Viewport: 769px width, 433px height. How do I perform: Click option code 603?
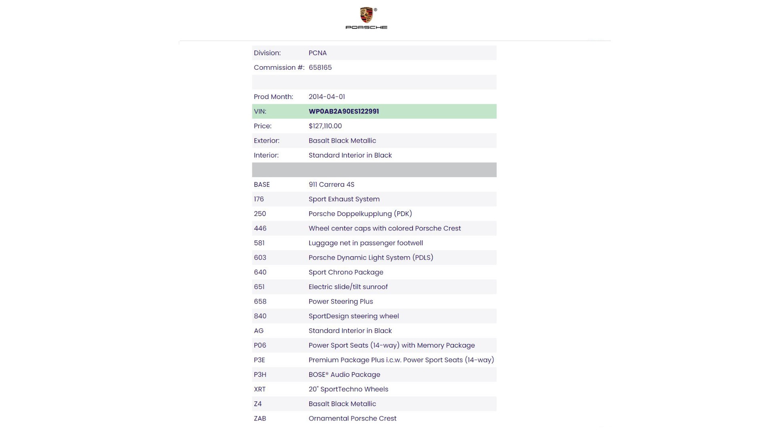pos(260,258)
